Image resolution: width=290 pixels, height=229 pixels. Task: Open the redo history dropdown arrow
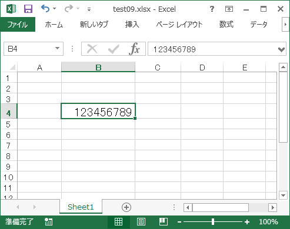pos(78,9)
